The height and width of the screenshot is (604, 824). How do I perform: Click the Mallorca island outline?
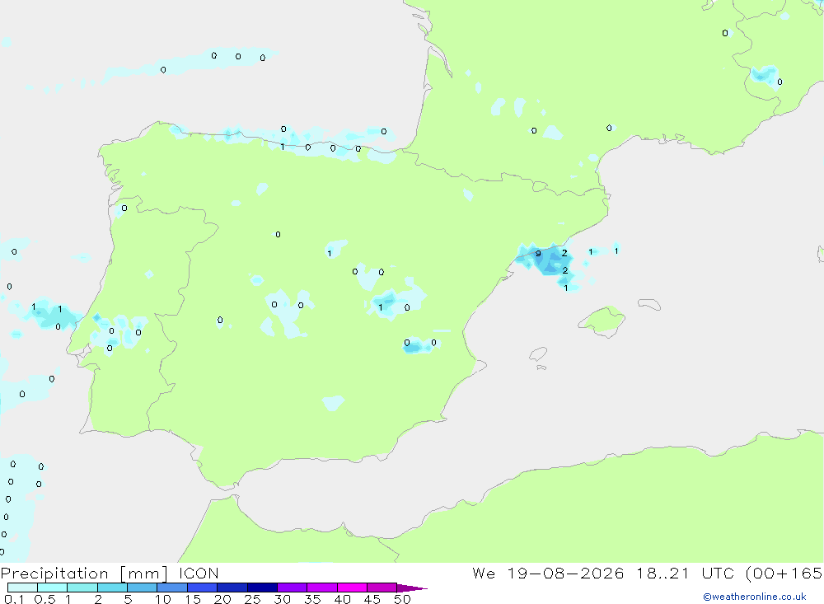point(602,321)
